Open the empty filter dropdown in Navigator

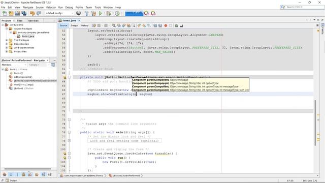pos(39,65)
